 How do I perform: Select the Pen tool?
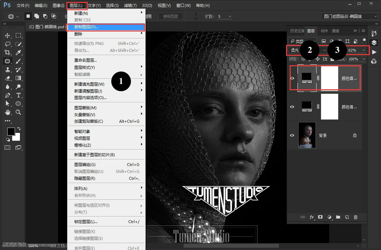coord(8,95)
